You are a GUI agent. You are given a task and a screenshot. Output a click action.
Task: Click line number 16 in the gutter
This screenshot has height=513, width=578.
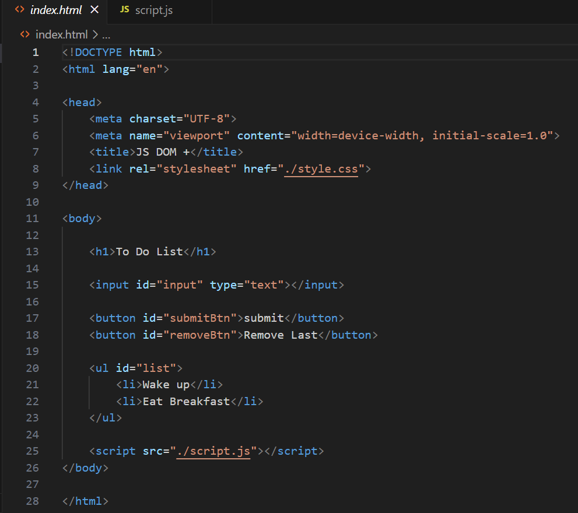pyautogui.click(x=33, y=302)
